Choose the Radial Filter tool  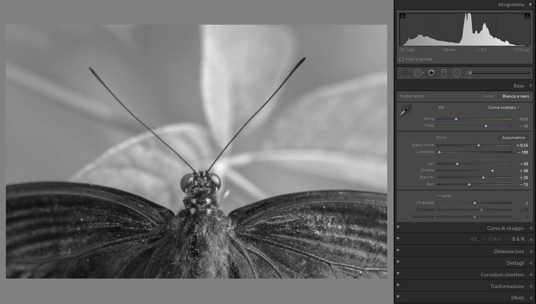tap(457, 73)
